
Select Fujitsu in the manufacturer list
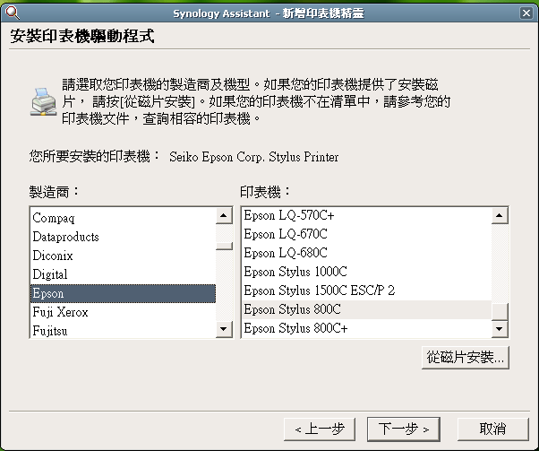coord(123,331)
